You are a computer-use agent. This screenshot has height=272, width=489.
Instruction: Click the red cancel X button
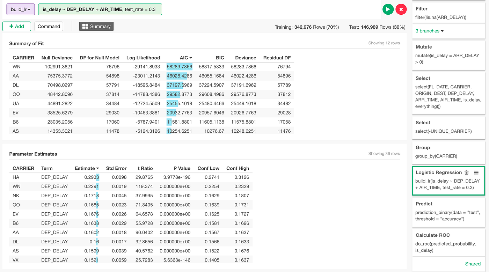tap(401, 9)
